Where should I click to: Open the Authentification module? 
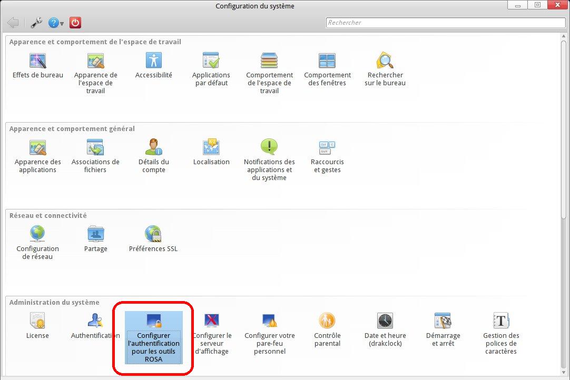pos(95,326)
